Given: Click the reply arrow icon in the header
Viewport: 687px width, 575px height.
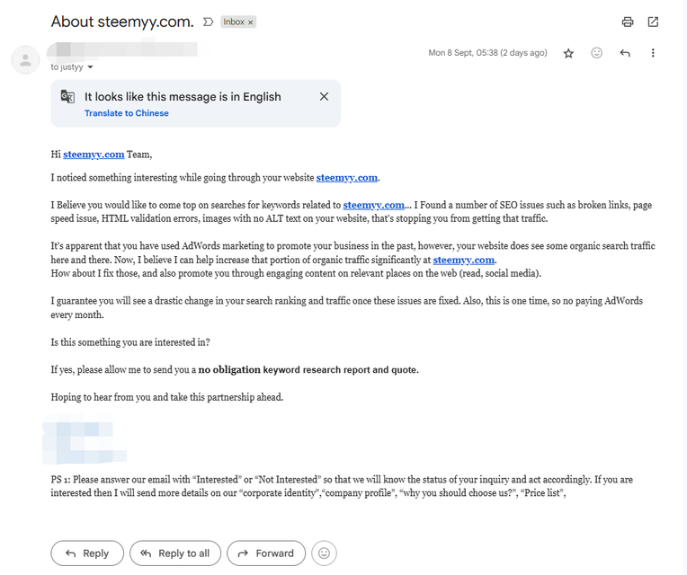Looking at the screenshot, I should pyautogui.click(x=625, y=53).
